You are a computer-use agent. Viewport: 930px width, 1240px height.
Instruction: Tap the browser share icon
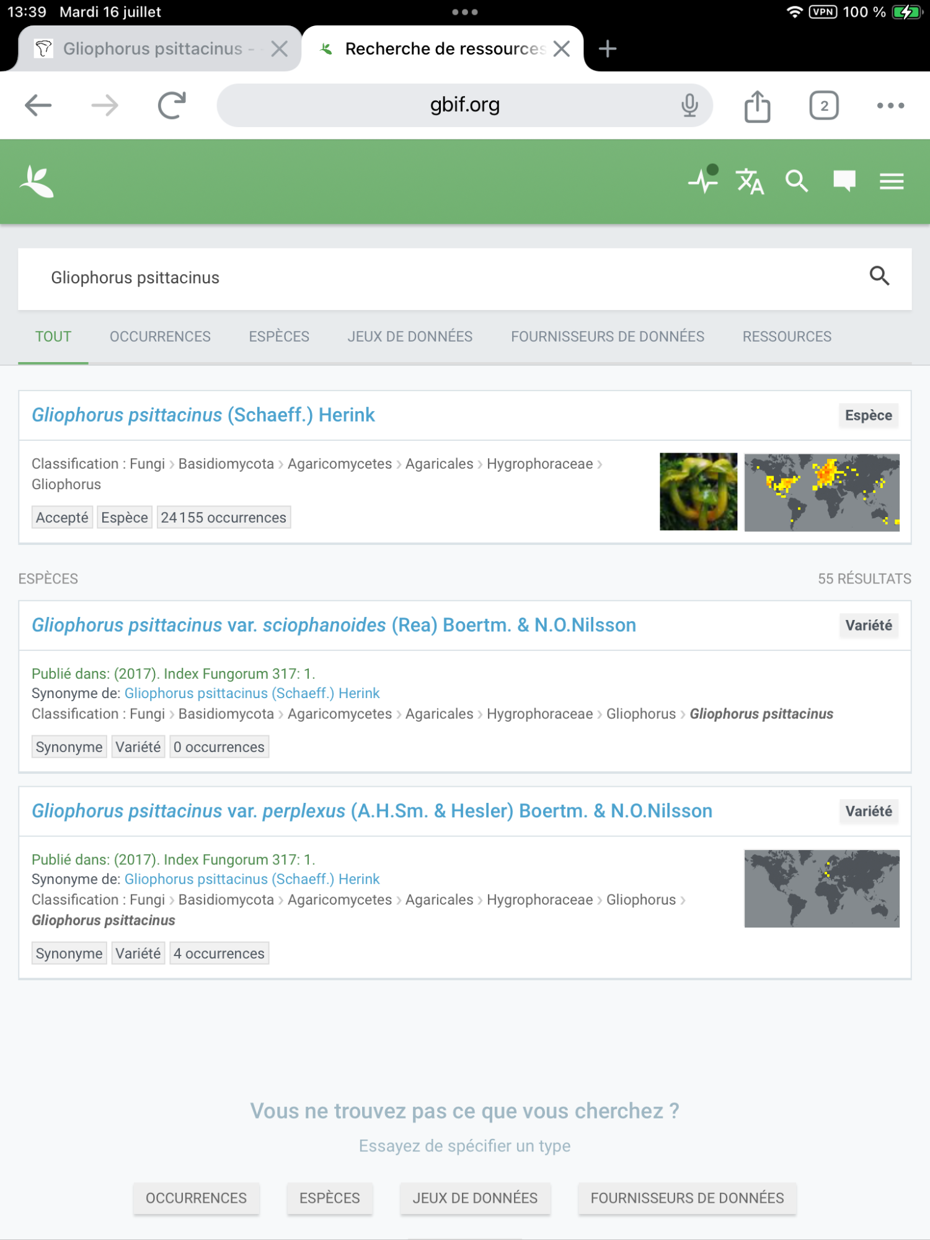pyautogui.click(x=757, y=106)
